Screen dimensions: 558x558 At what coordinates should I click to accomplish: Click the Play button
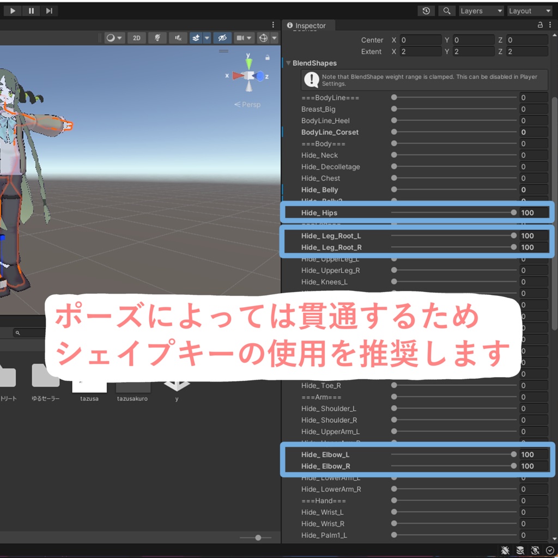(13, 11)
